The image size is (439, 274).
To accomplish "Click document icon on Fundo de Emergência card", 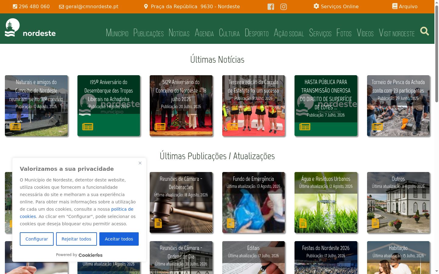I will tap(231, 223).
